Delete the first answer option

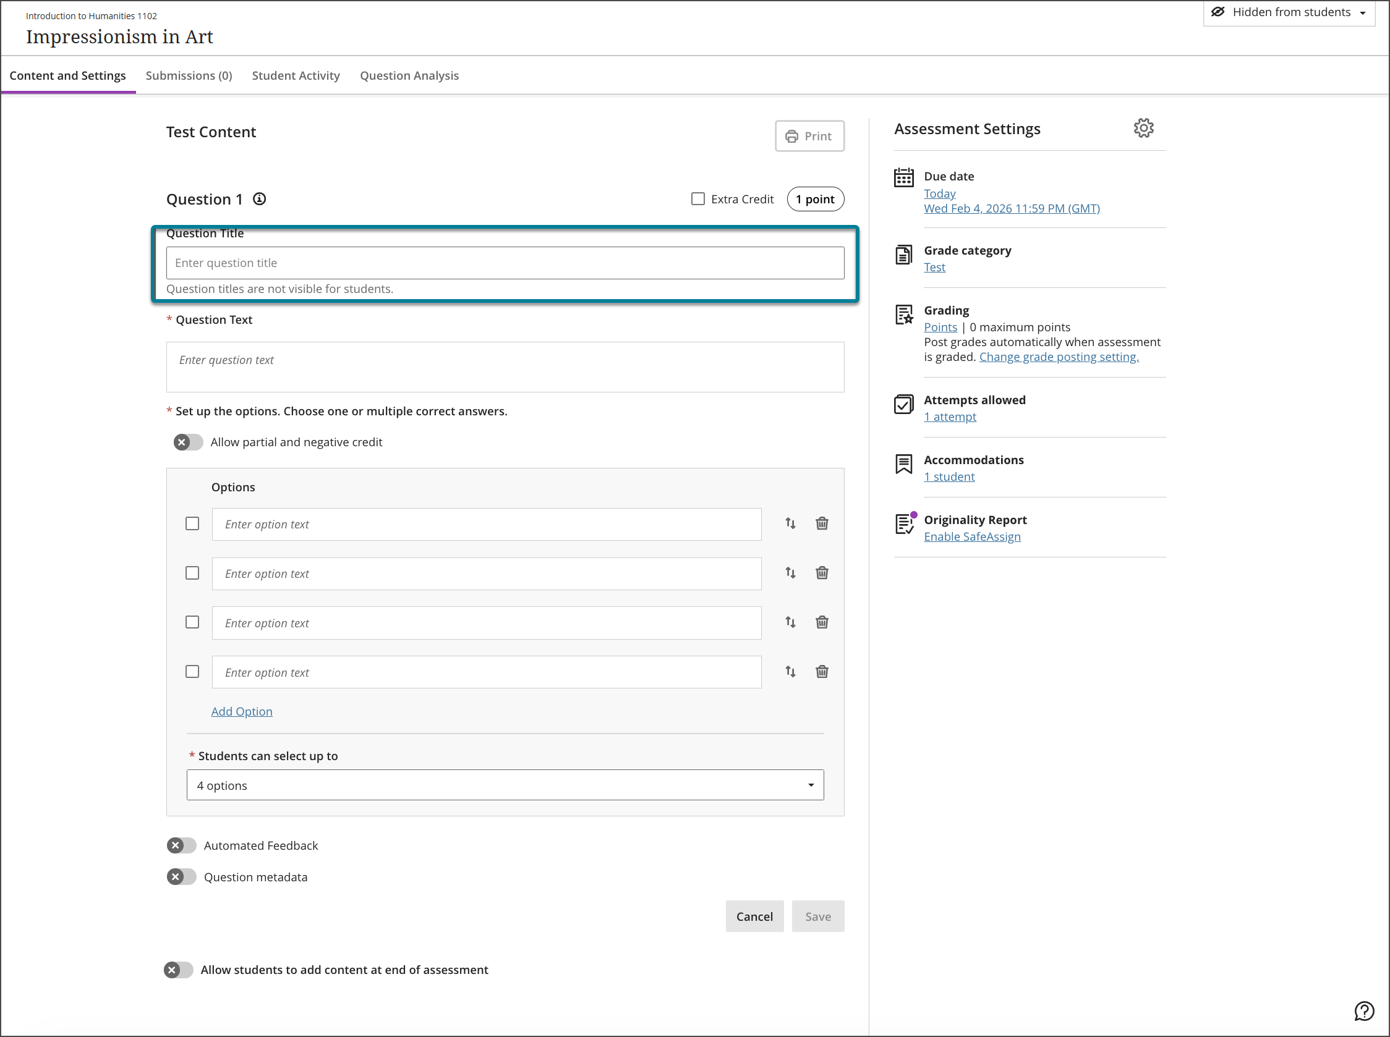pyautogui.click(x=821, y=523)
